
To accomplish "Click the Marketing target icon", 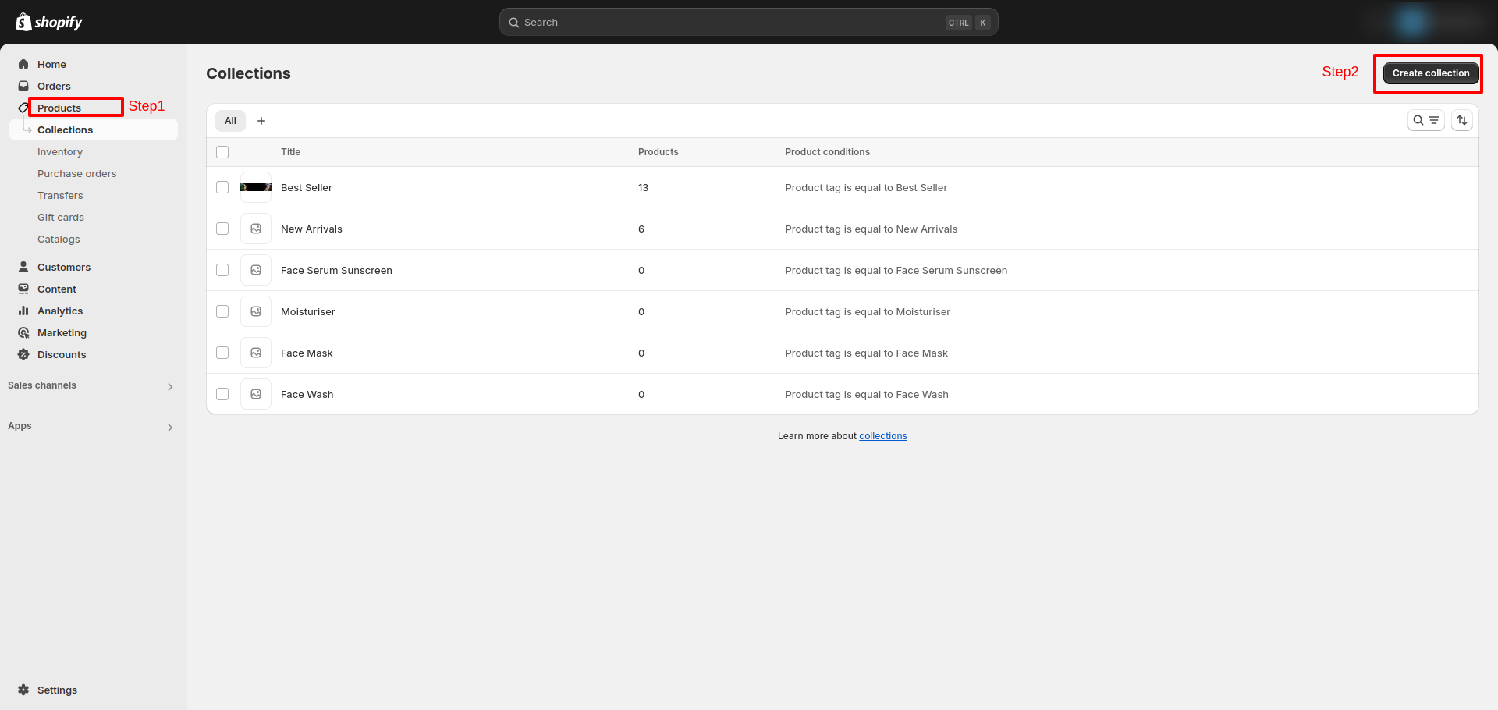I will pyautogui.click(x=23, y=332).
